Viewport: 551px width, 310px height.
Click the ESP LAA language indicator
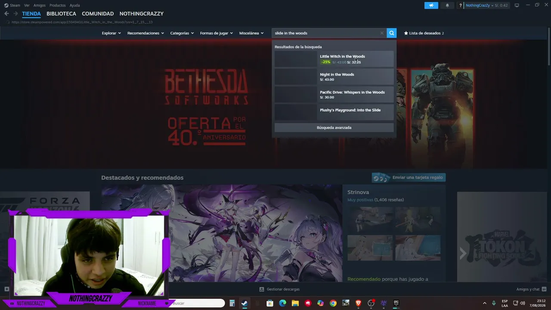point(505,303)
